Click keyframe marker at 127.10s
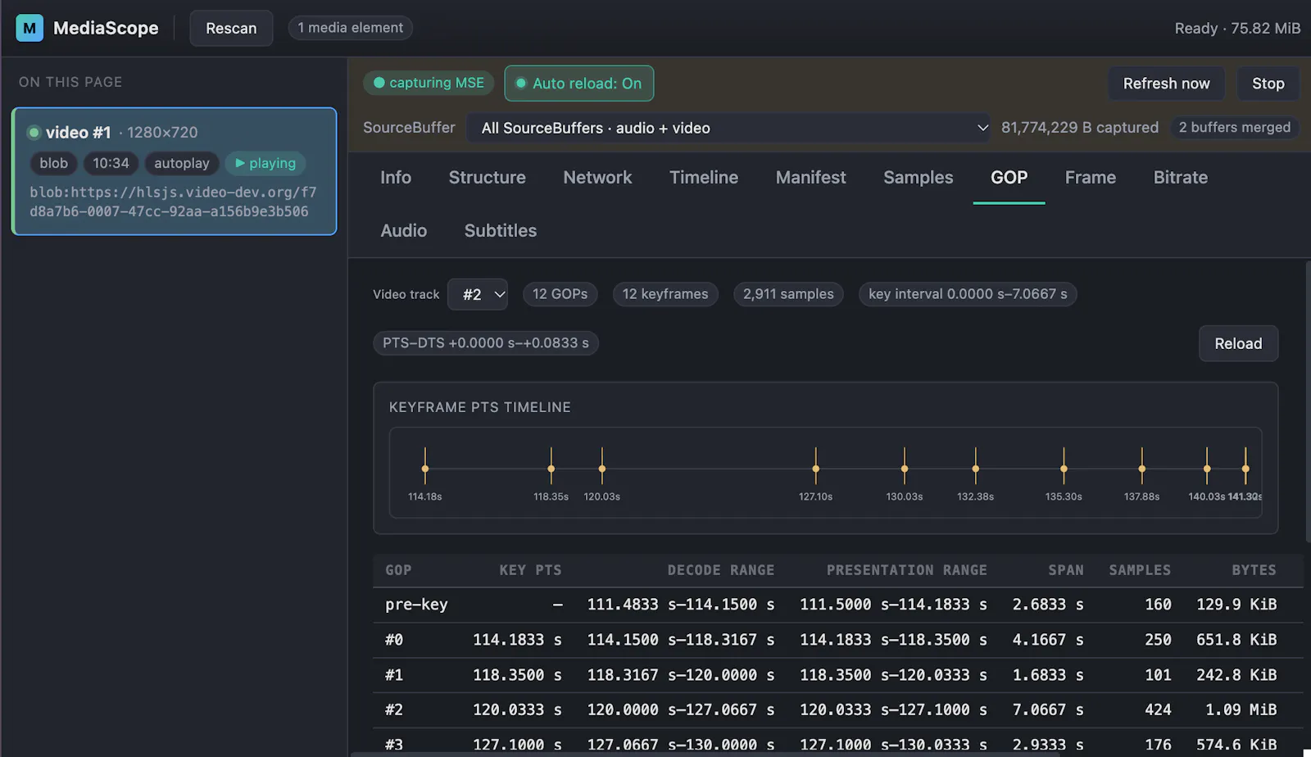Image resolution: width=1311 pixels, height=757 pixels. (816, 469)
